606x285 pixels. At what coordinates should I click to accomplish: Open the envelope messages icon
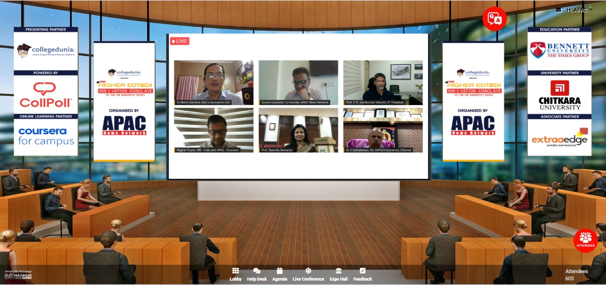(x=559, y=10)
